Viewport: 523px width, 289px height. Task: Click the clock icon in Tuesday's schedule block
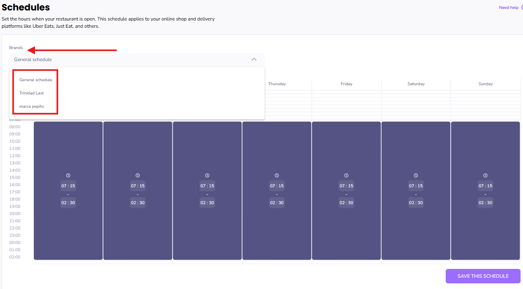[x=138, y=175]
